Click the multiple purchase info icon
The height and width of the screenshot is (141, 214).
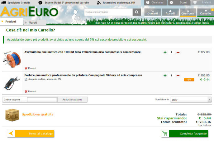click(x=26, y=79)
